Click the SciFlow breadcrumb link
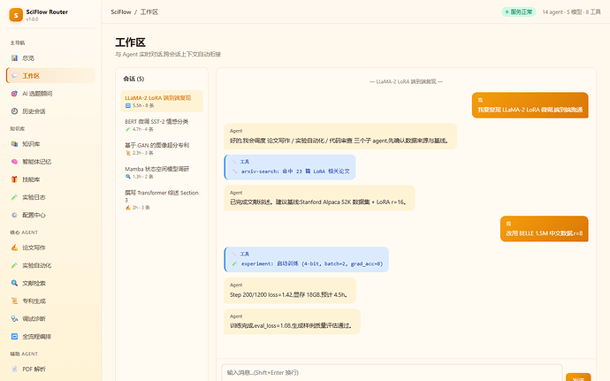This screenshot has width=610, height=381. click(x=121, y=12)
